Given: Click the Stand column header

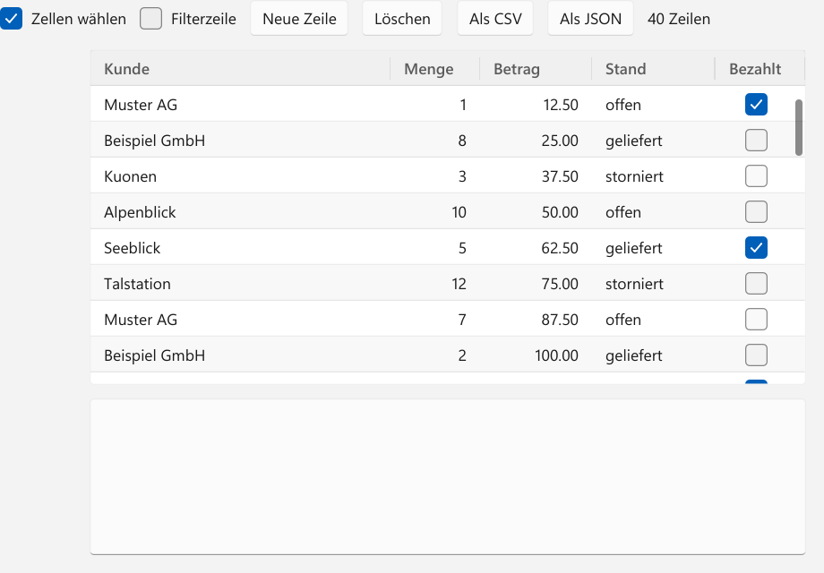Looking at the screenshot, I should click(653, 69).
